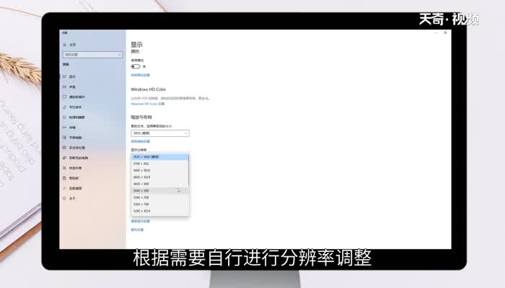
Task: Click the Find a setting (查找设置) search box
Action: tap(93, 55)
